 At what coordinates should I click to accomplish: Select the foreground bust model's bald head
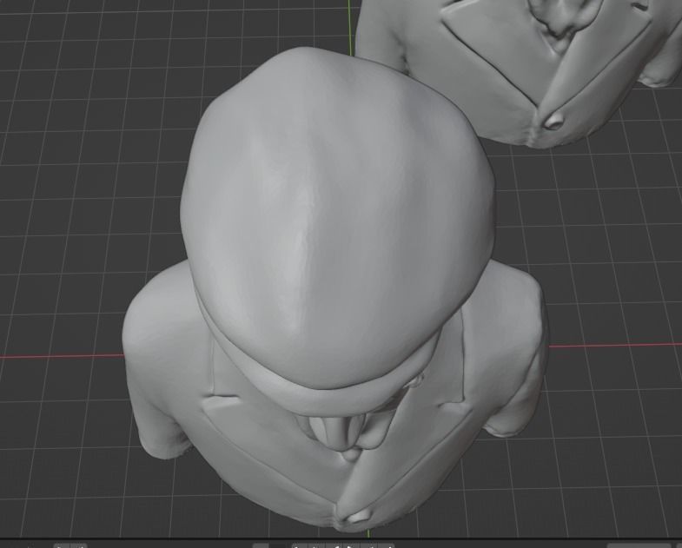pos(337,217)
